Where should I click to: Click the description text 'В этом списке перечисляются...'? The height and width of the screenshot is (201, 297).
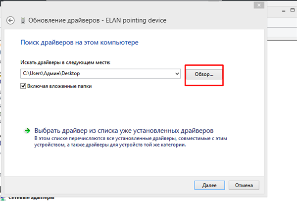click(131, 142)
